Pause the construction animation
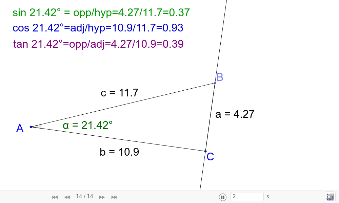Screen dimensions: 339x203 223,197
